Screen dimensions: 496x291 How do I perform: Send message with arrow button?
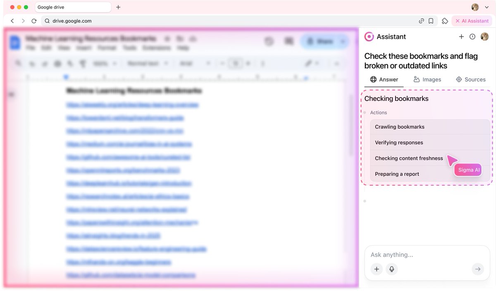click(x=478, y=269)
